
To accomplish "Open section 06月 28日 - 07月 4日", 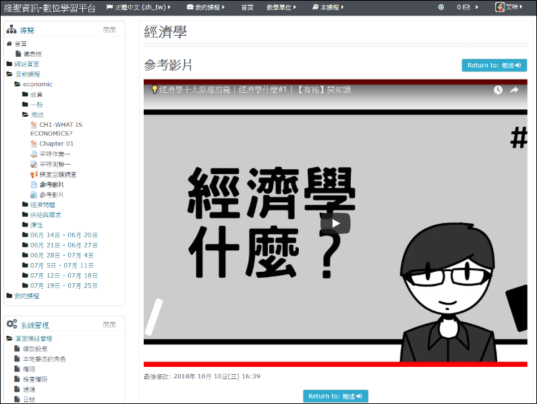I will pos(61,256).
